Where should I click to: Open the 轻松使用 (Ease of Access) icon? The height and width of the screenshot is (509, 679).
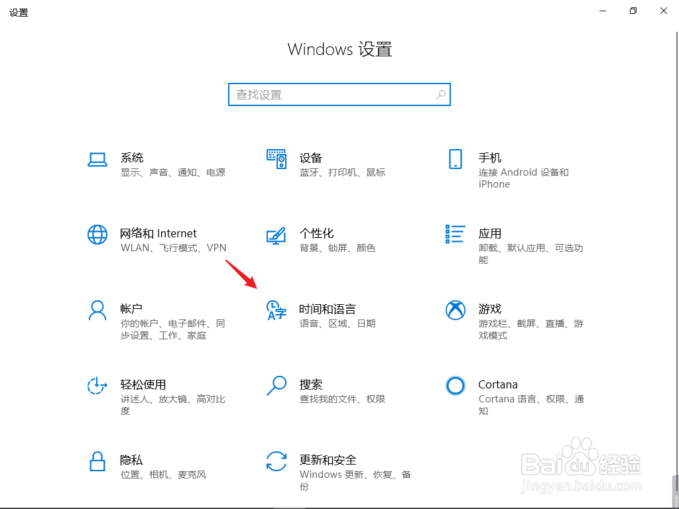[x=97, y=386]
